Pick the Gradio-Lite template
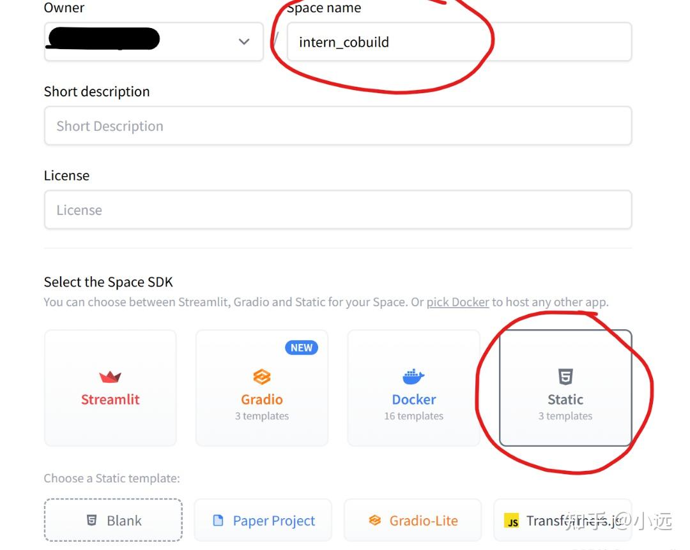This screenshot has width=690, height=550. pos(413,520)
